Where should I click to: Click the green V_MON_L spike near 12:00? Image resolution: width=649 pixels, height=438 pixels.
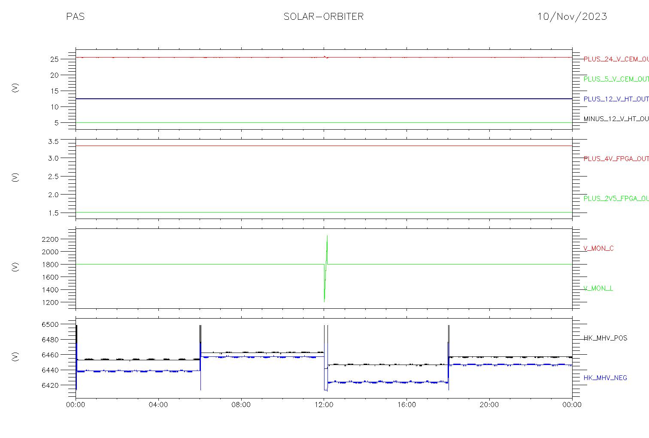pyautogui.click(x=326, y=268)
